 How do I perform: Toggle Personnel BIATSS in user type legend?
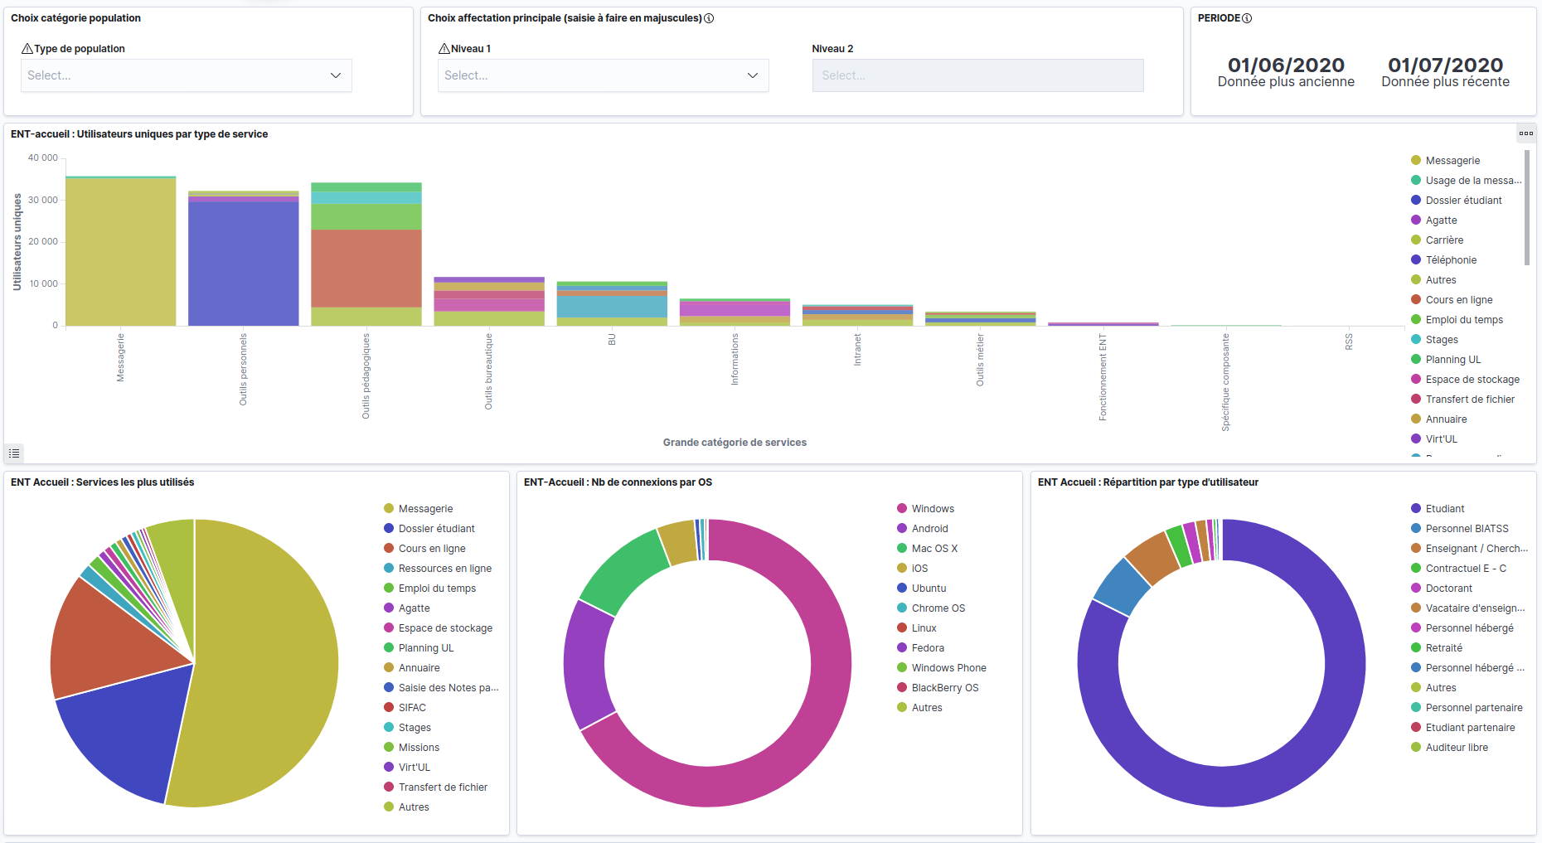pyautogui.click(x=1467, y=529)
